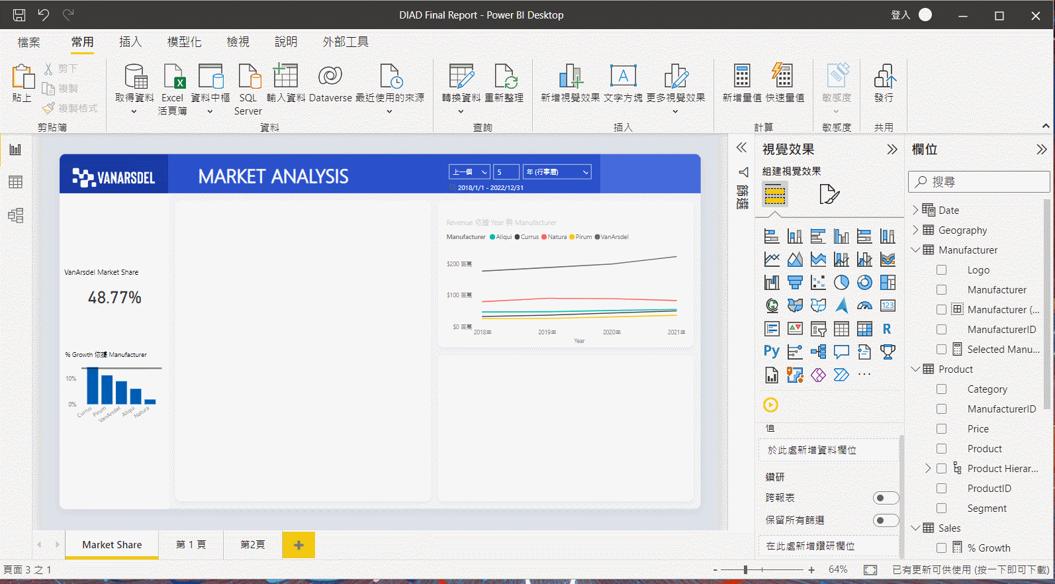Click fit-to-page button in status bar
The height and width of the screenshot is (584, 1055).
pyautogui.click(x=870, y=570)
